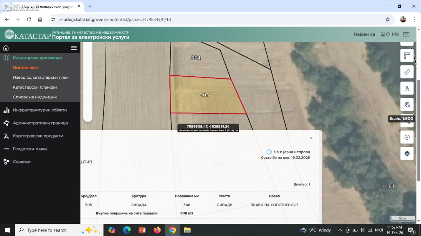The image size is (421, 236).
Task: Open Список на индикации entry
Action: [x=35, y=97]
